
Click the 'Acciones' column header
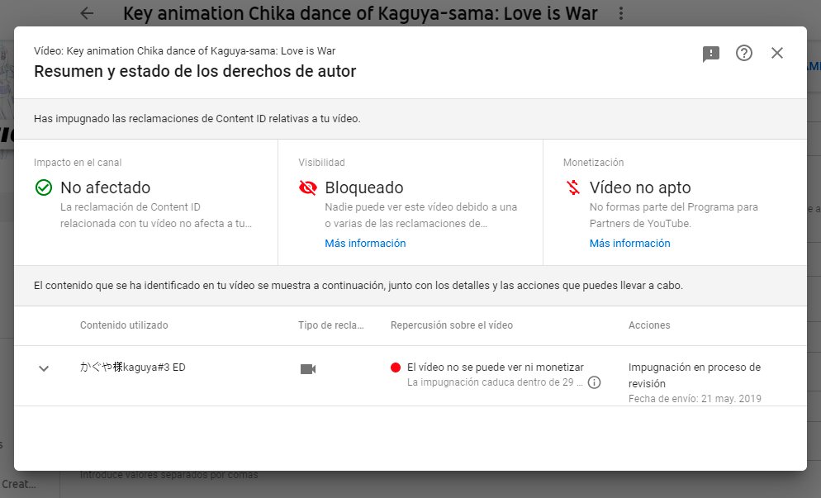coord(649,325)
